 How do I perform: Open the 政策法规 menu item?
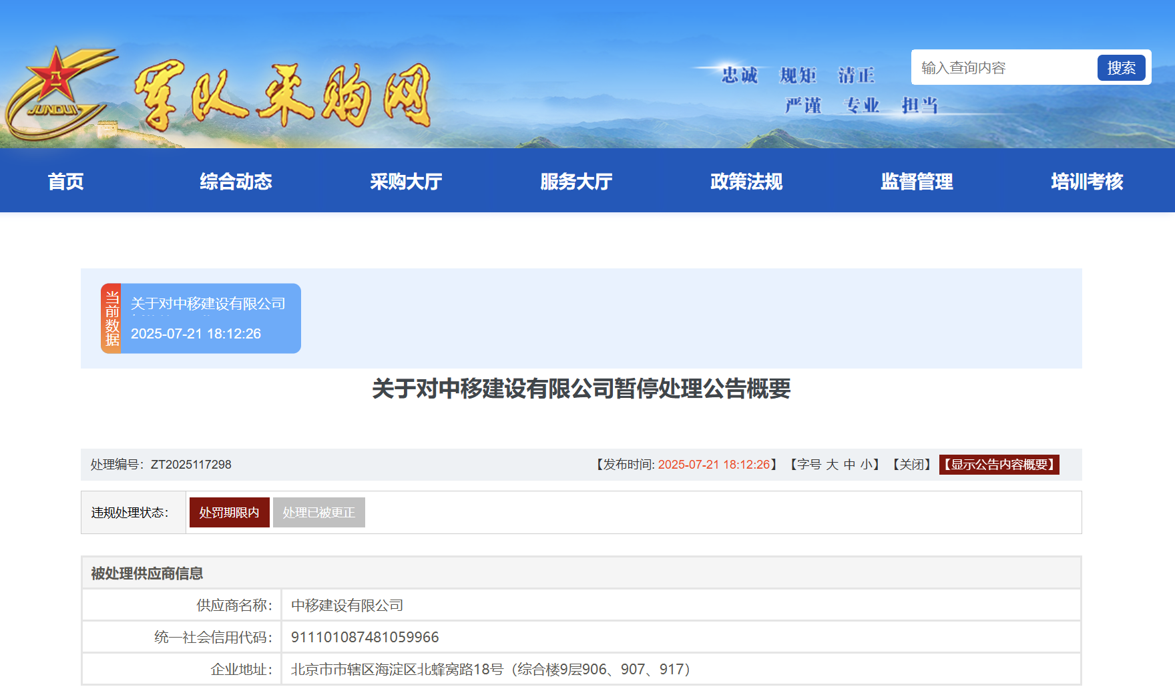point(746,181)
